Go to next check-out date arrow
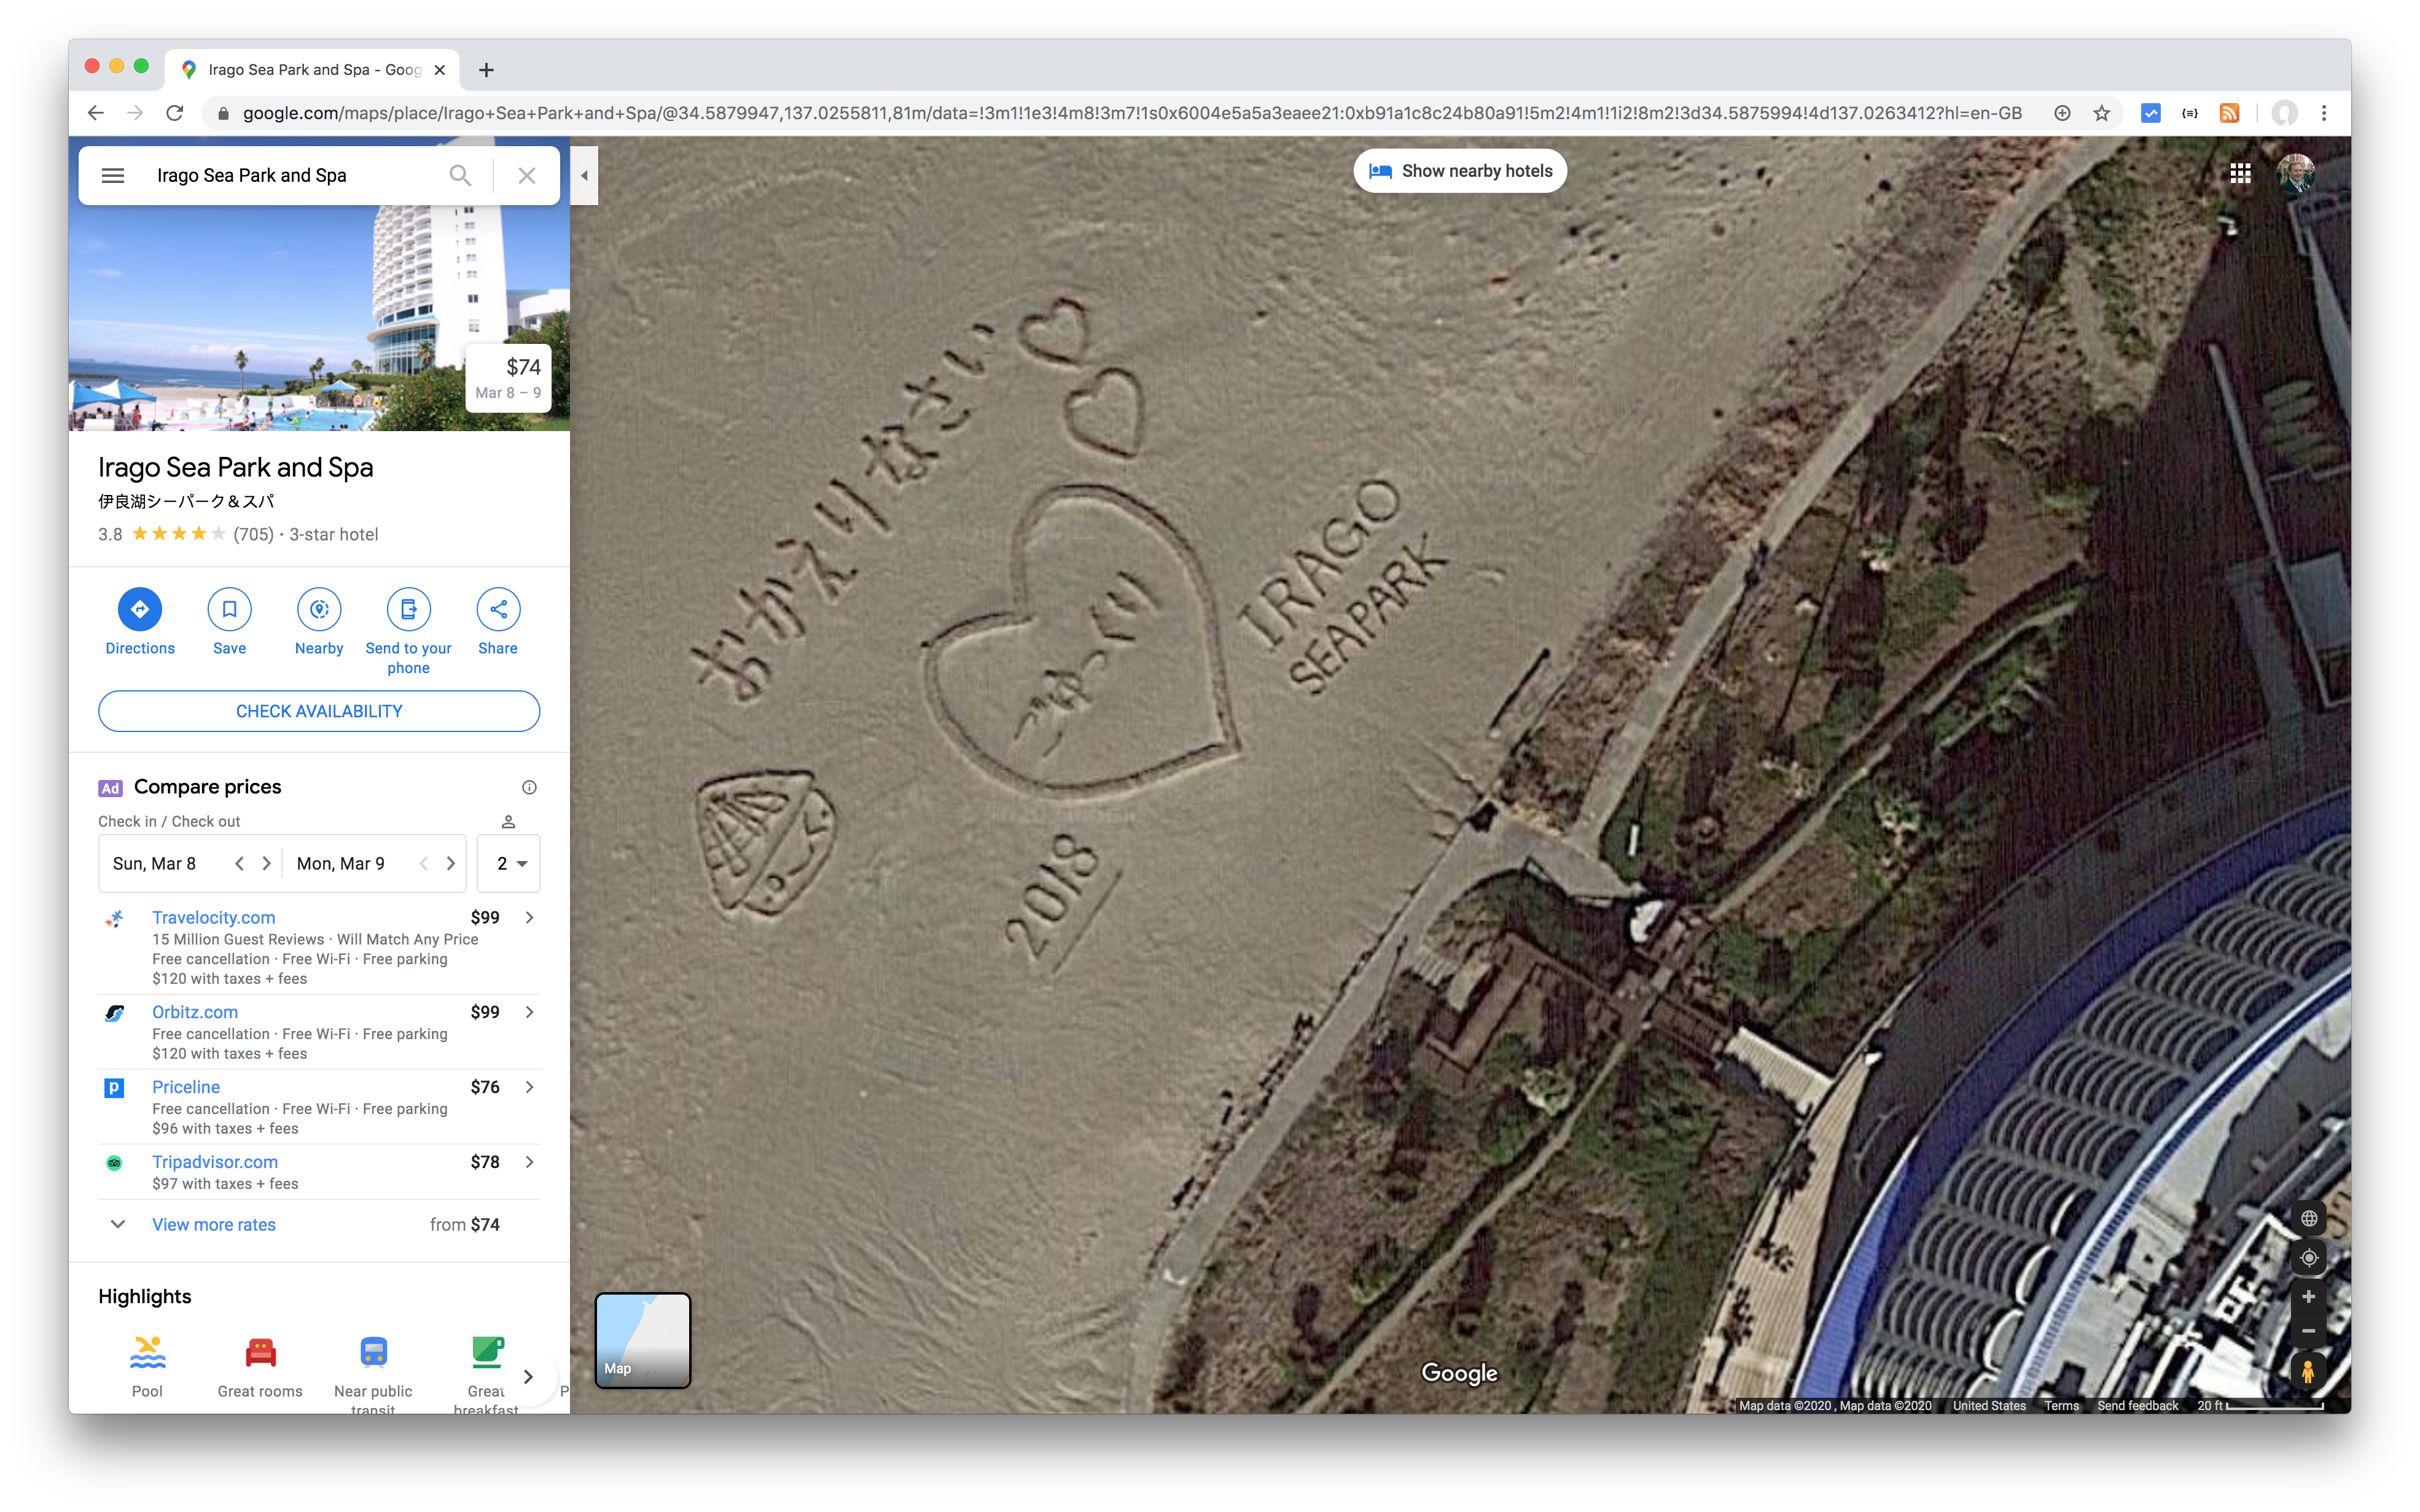This screenshot has height=1512, width=2420. (451, 863)
